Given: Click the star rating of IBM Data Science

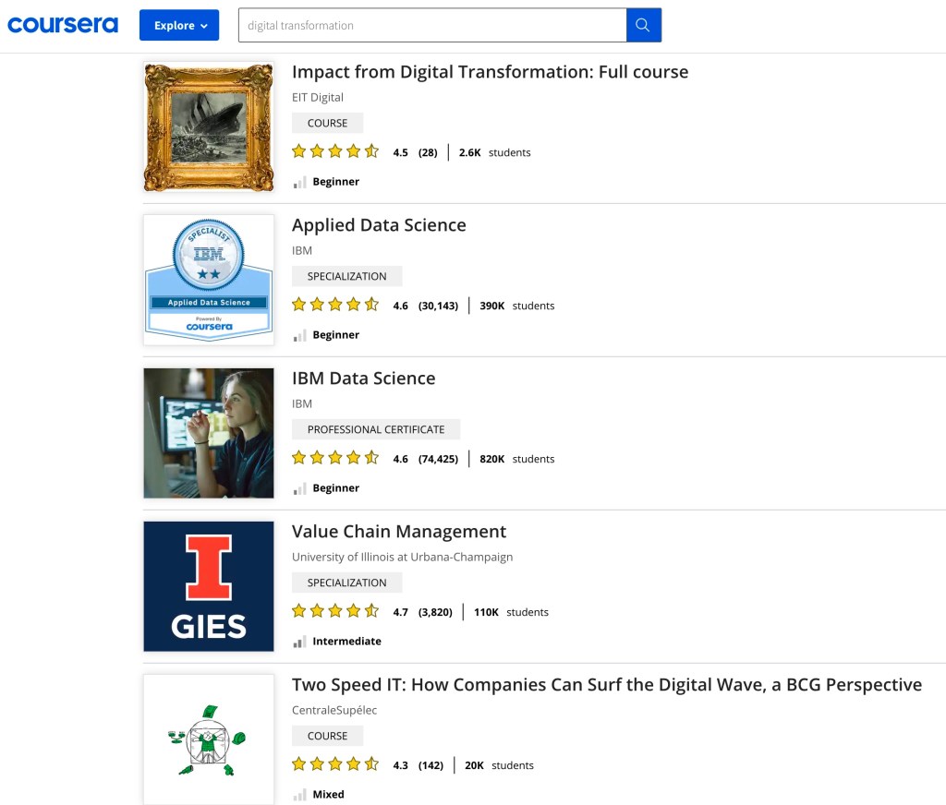Looking at the screenshot, I should point(335,459).
